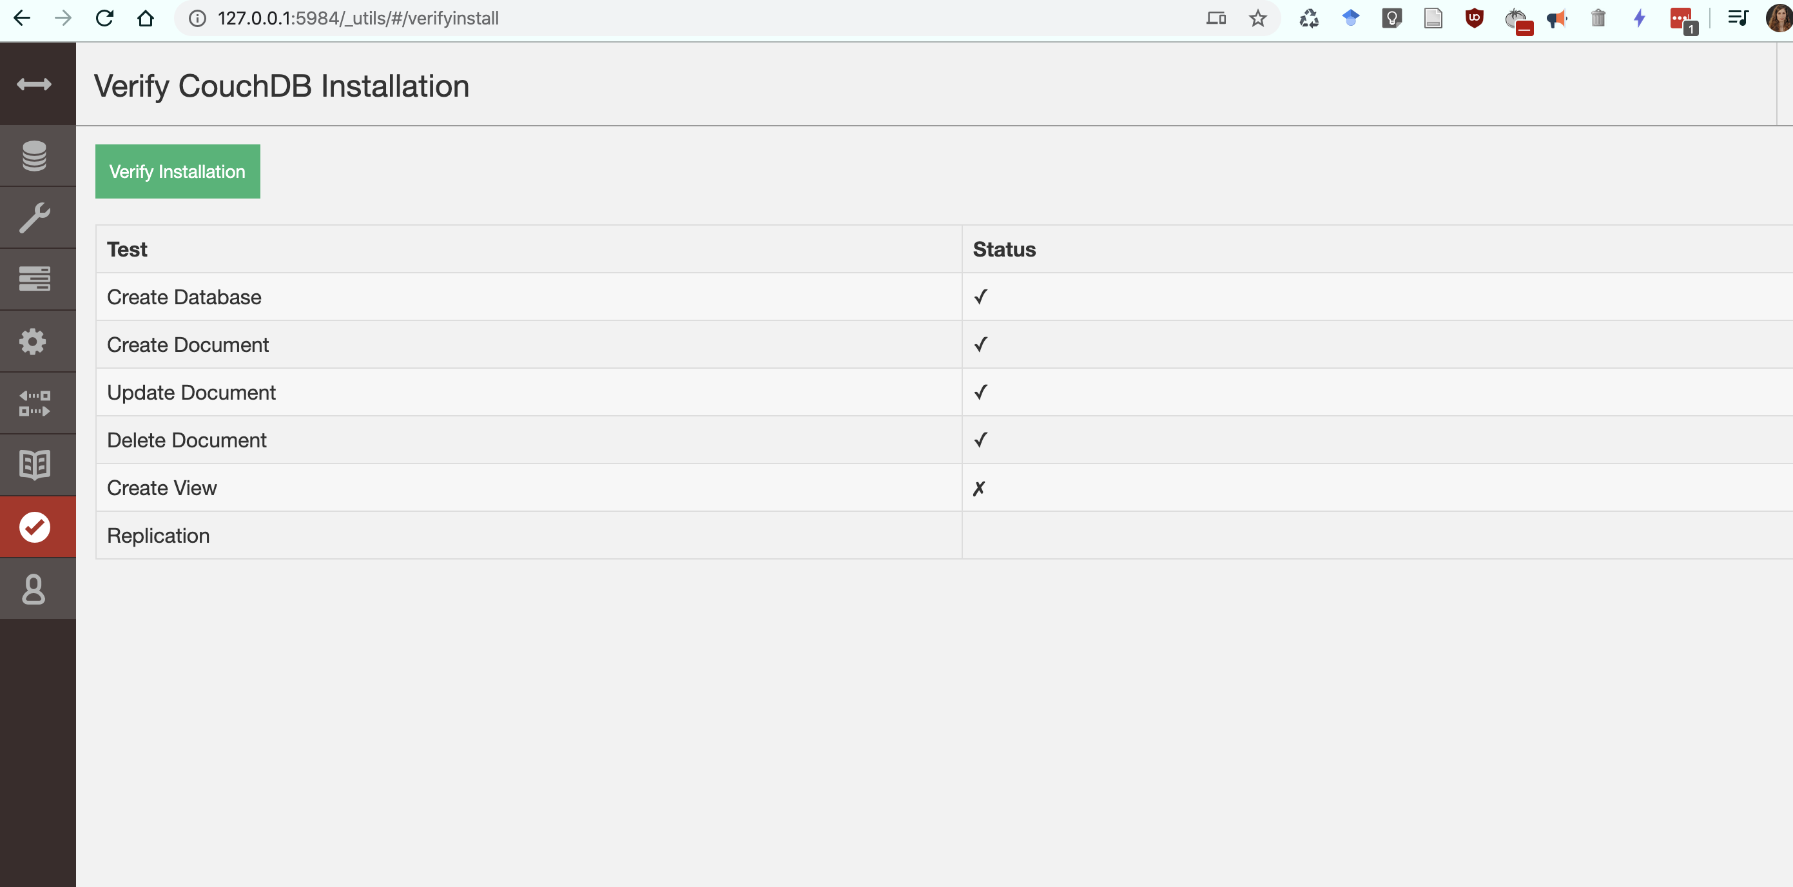Select the Update Document row label
The height and width of the screenshot is (887, 1793).
[x=191, y=393]
